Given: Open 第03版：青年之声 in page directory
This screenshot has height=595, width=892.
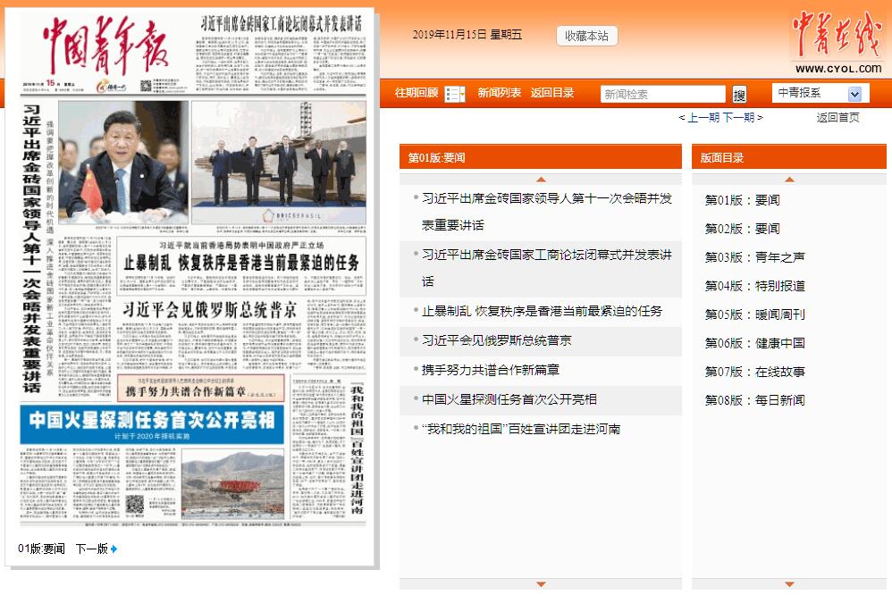Looking at the screenshot, I should coord(754,257).
